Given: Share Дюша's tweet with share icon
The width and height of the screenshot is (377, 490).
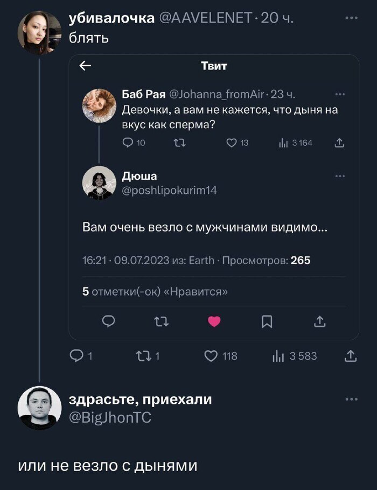Looking at the screenshot, I should [319, 321].
